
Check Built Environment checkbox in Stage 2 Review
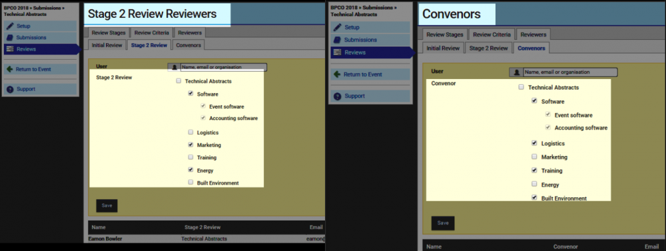(190, 183)
